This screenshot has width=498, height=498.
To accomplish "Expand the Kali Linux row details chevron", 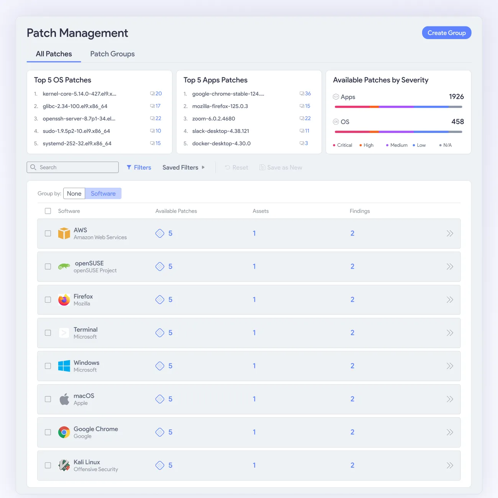I will (x=450, y=465).
